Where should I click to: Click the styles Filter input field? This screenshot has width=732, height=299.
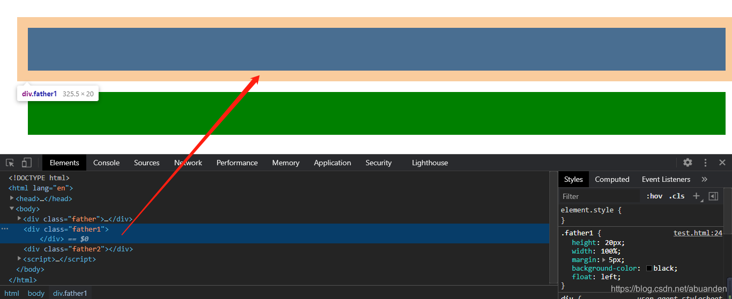pos(600,196)
